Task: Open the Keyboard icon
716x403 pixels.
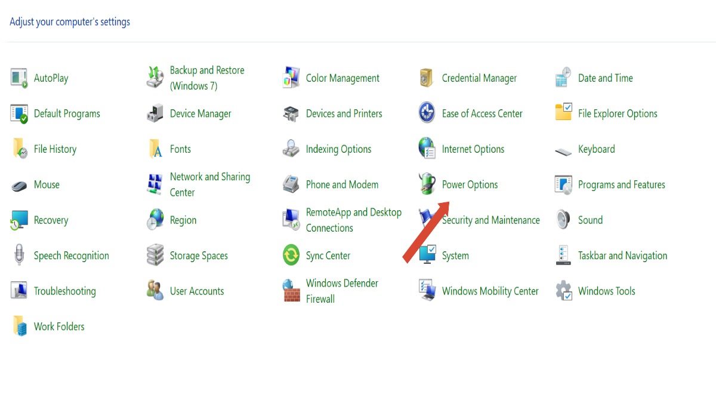Action: tap(563, 150)
